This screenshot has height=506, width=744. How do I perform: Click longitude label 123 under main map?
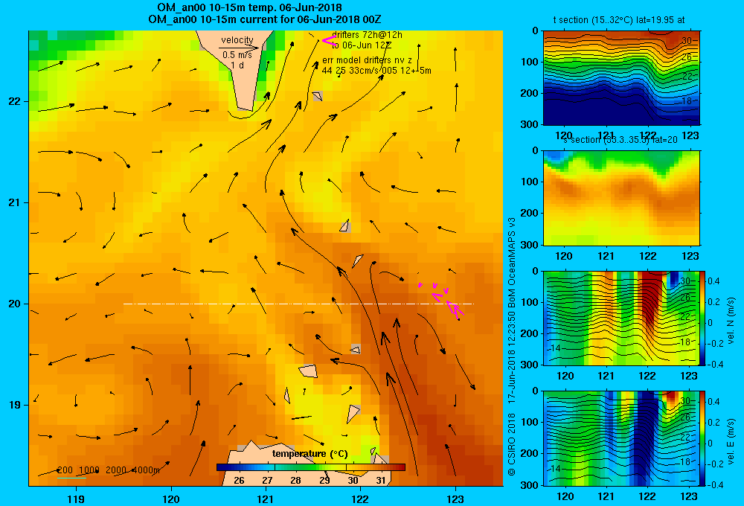coord(455,499)
